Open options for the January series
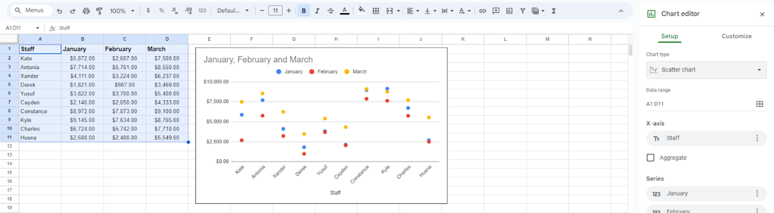The width and height of the screenshot is (774, 213). tap(757, 194)
